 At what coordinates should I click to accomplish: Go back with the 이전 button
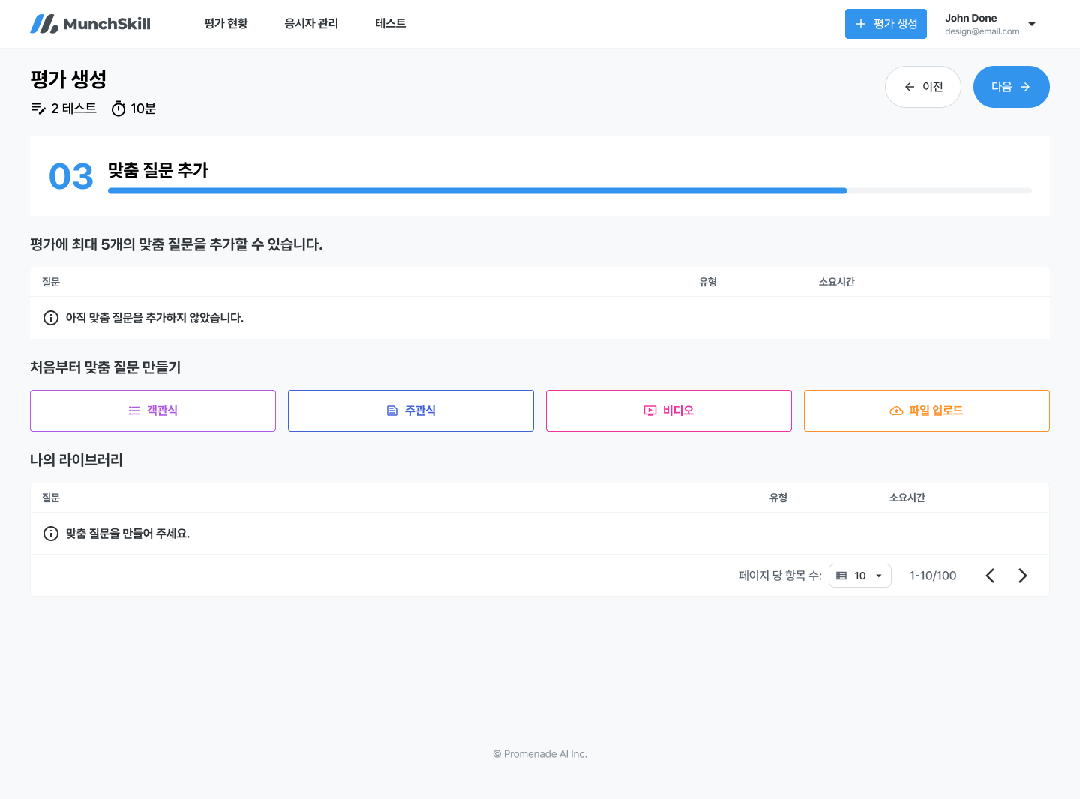point(923,87)
